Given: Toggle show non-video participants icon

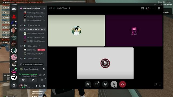Looking at the screenshot, I should point(147,8).
